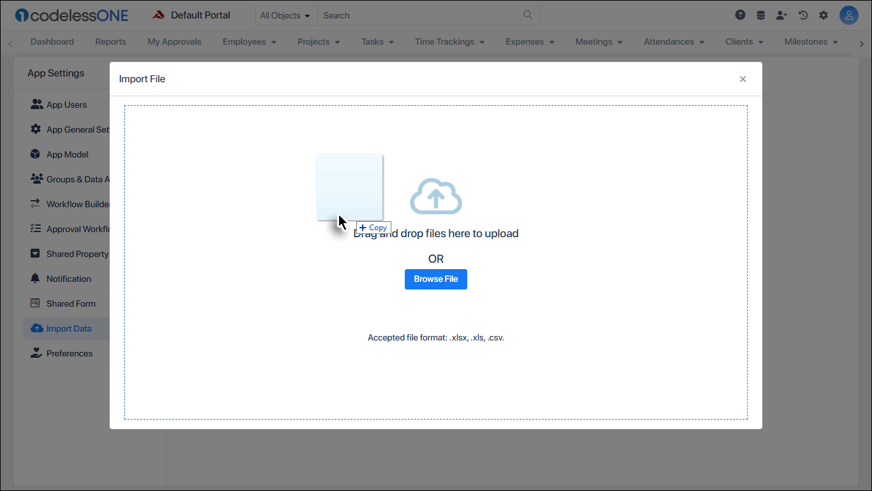
Task: Click the App General Settings gear icon
Action: tap(36, 129)
